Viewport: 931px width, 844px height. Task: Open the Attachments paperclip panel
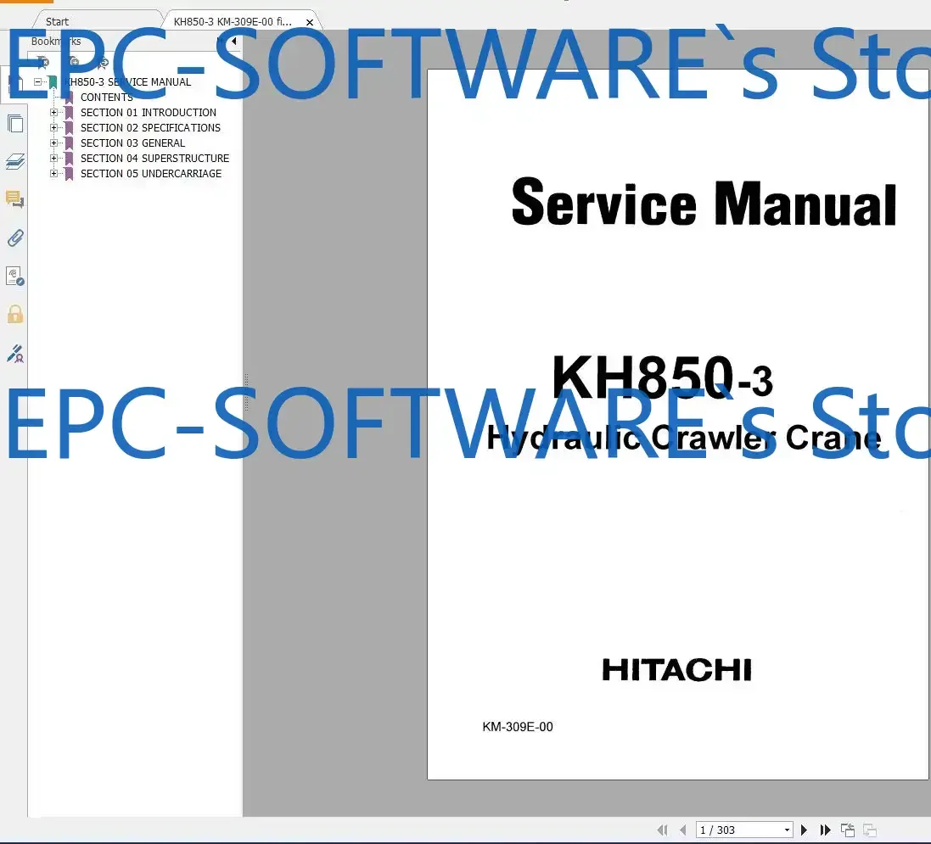pos(14,238)
